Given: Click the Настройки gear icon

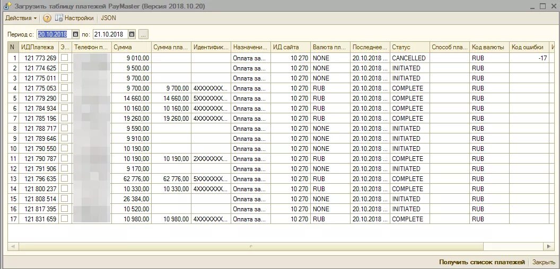Looking at the screenshot, I should click(59, 18).
